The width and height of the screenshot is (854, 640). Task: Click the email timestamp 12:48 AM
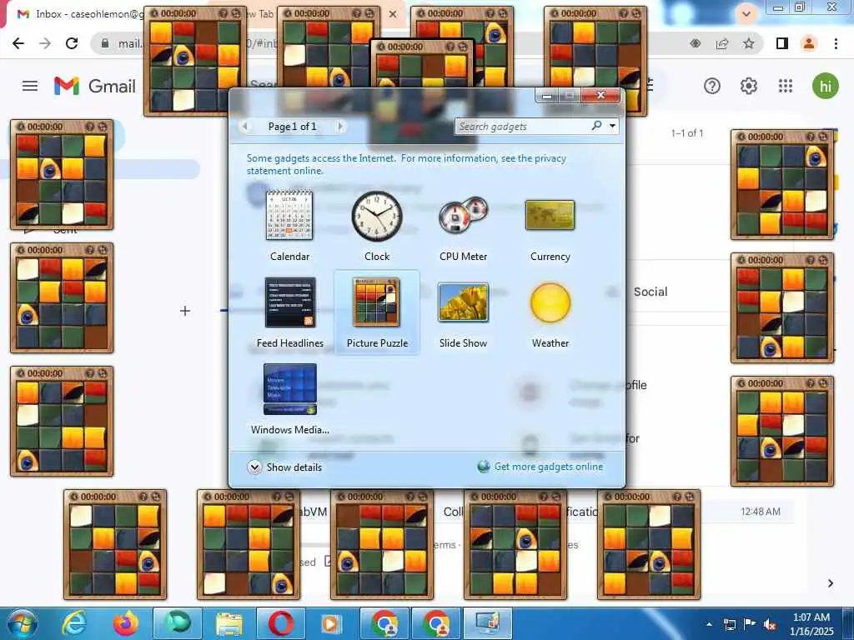761,512
